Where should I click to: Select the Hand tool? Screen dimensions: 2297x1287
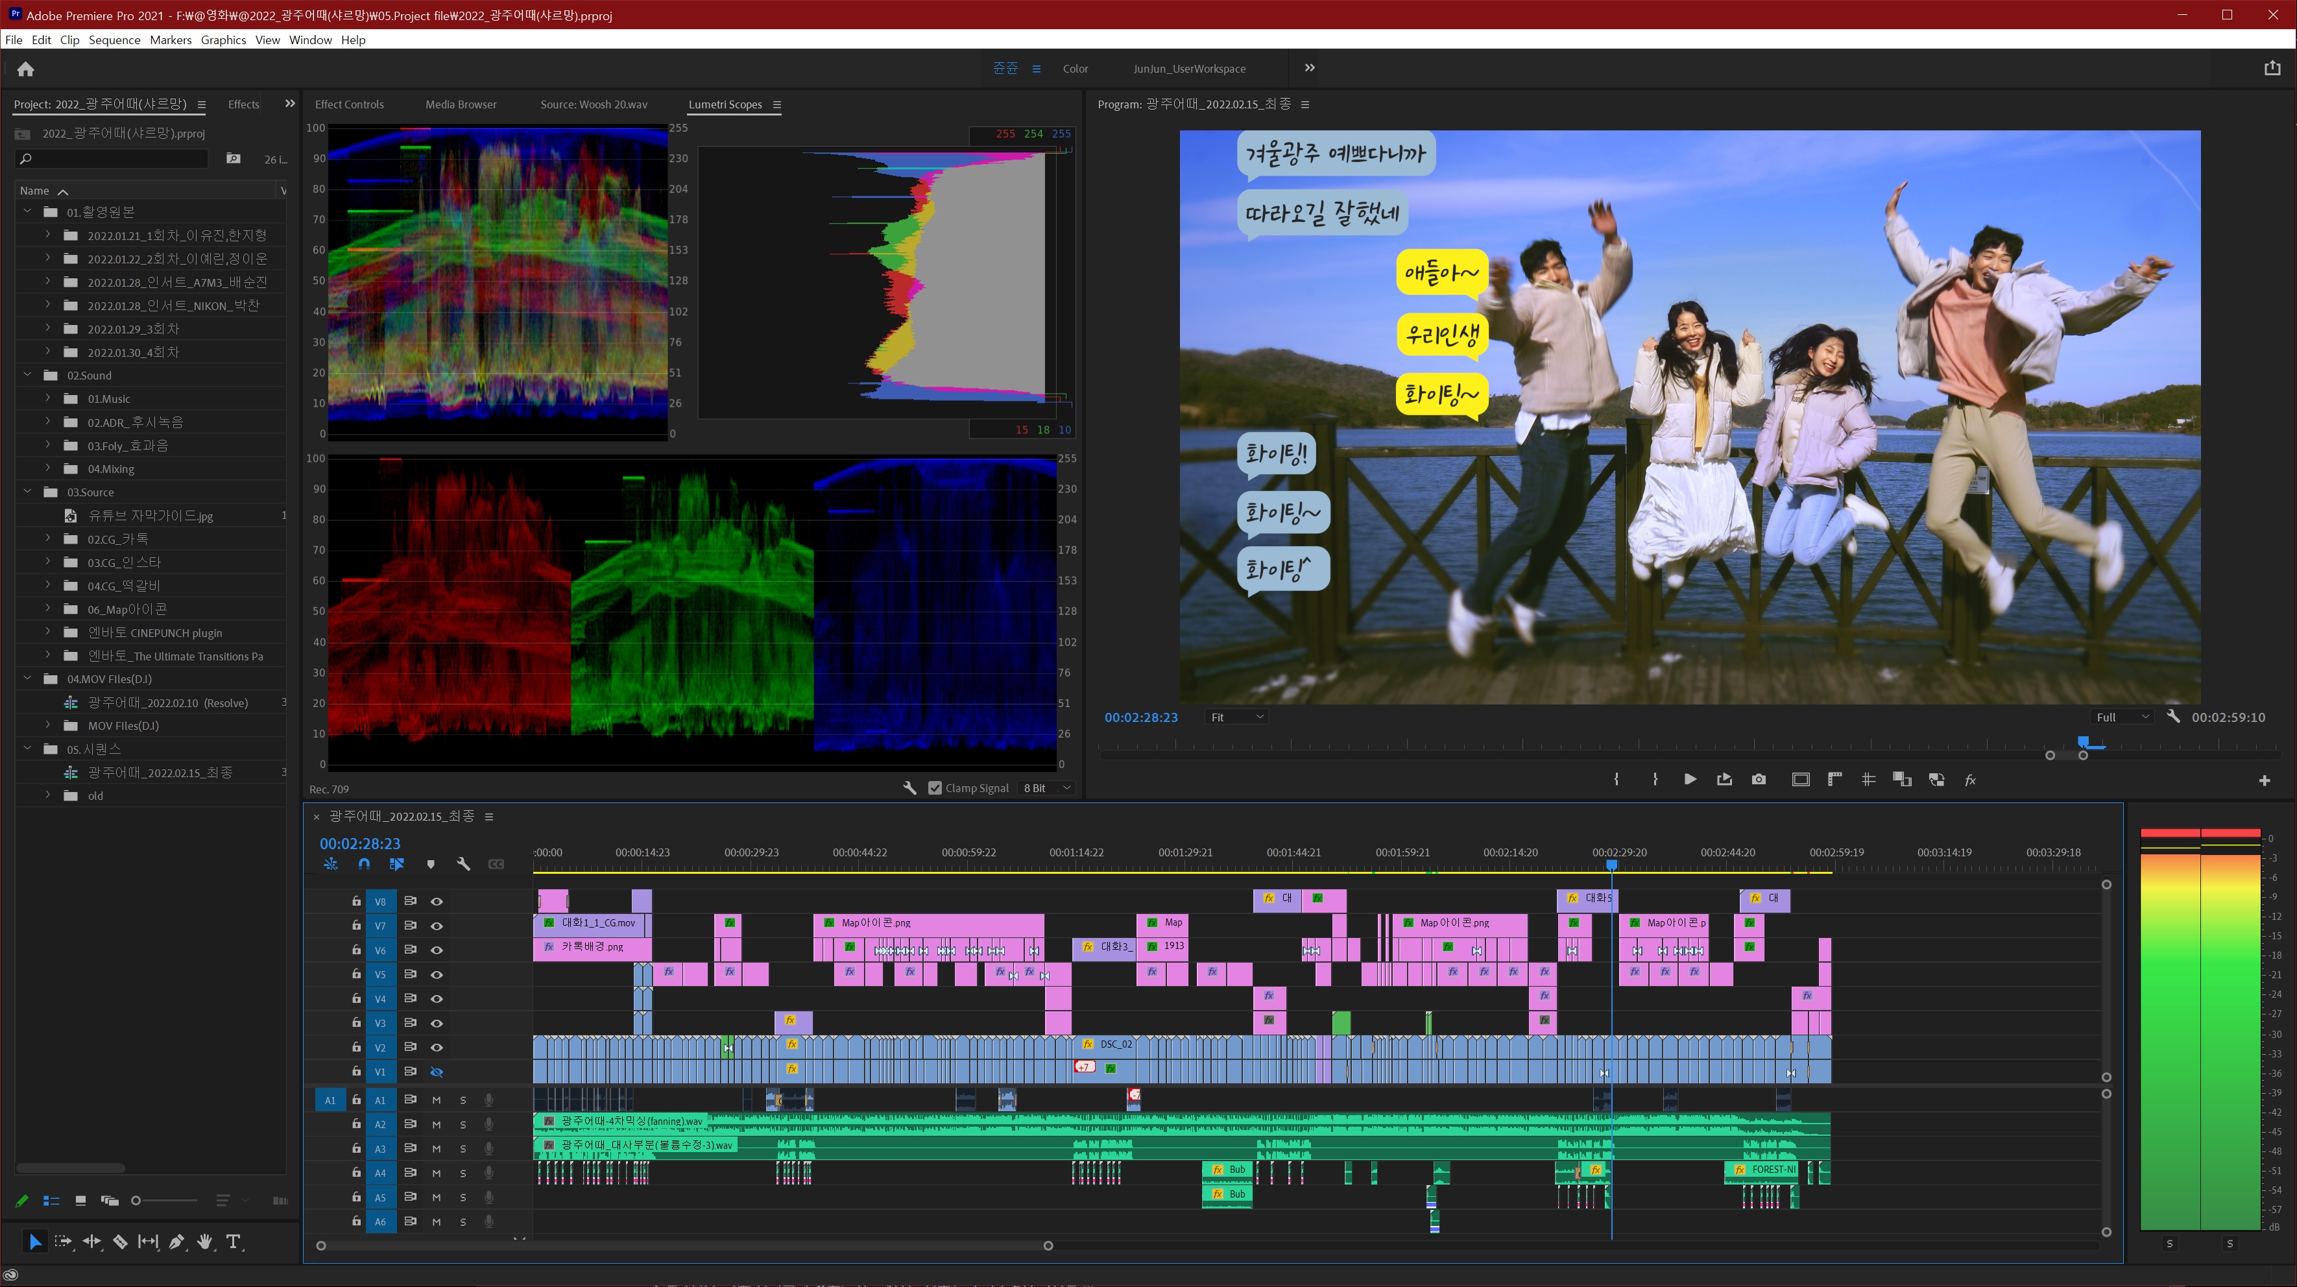tap(205, 1242)
